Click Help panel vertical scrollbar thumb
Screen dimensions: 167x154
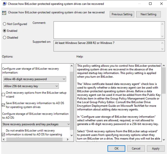tap(164, 81)
